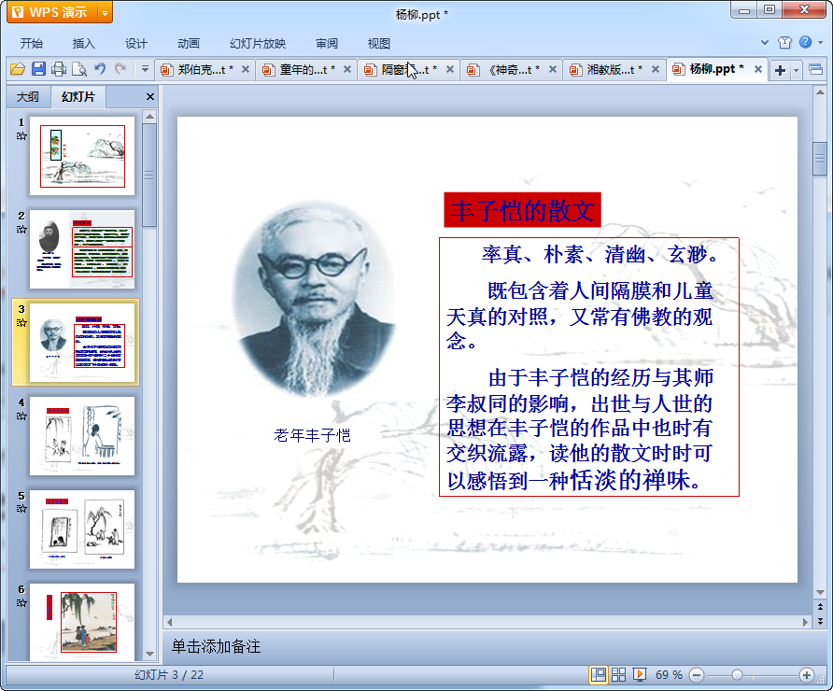Open the 动画 menu
The width and height of the screenshot is (833, 691).
[189, 44]
